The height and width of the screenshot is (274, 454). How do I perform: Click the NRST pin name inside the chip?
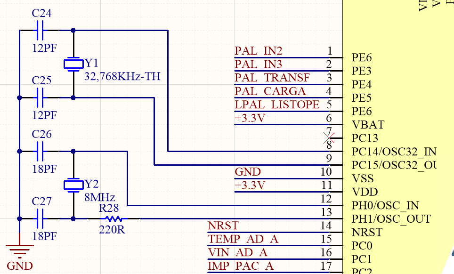click(x=367, y=233)
